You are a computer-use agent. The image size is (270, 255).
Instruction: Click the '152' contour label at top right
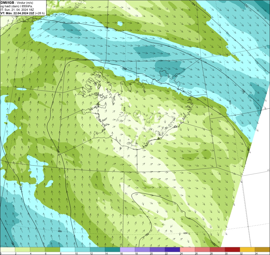246,6
